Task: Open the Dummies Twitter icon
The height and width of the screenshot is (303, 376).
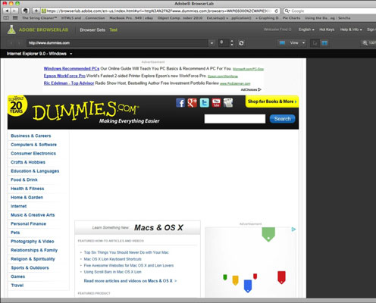Action: (x=204, y=103)
